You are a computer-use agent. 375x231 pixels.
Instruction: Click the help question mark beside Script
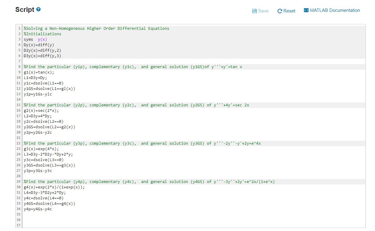pos(38,9)
